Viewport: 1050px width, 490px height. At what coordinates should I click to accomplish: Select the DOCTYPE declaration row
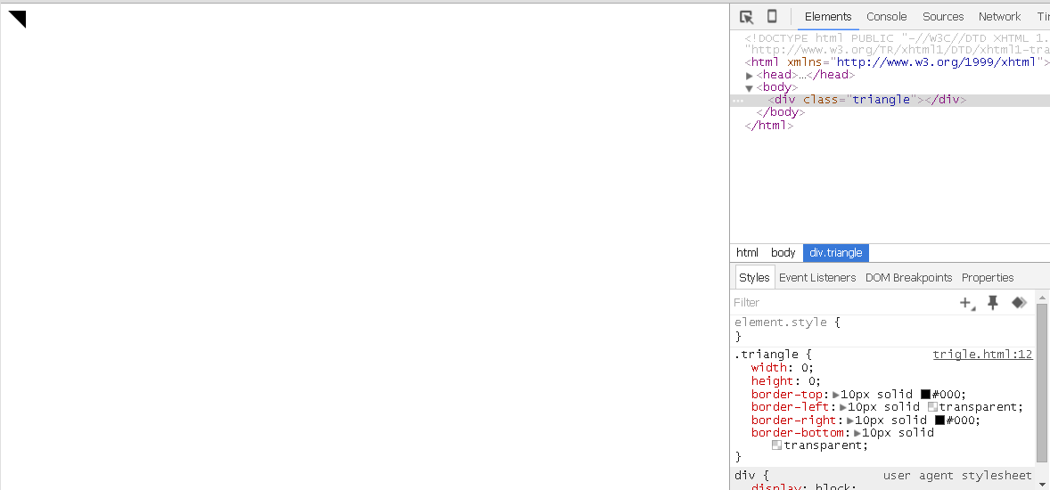click(x=898, y=44)
